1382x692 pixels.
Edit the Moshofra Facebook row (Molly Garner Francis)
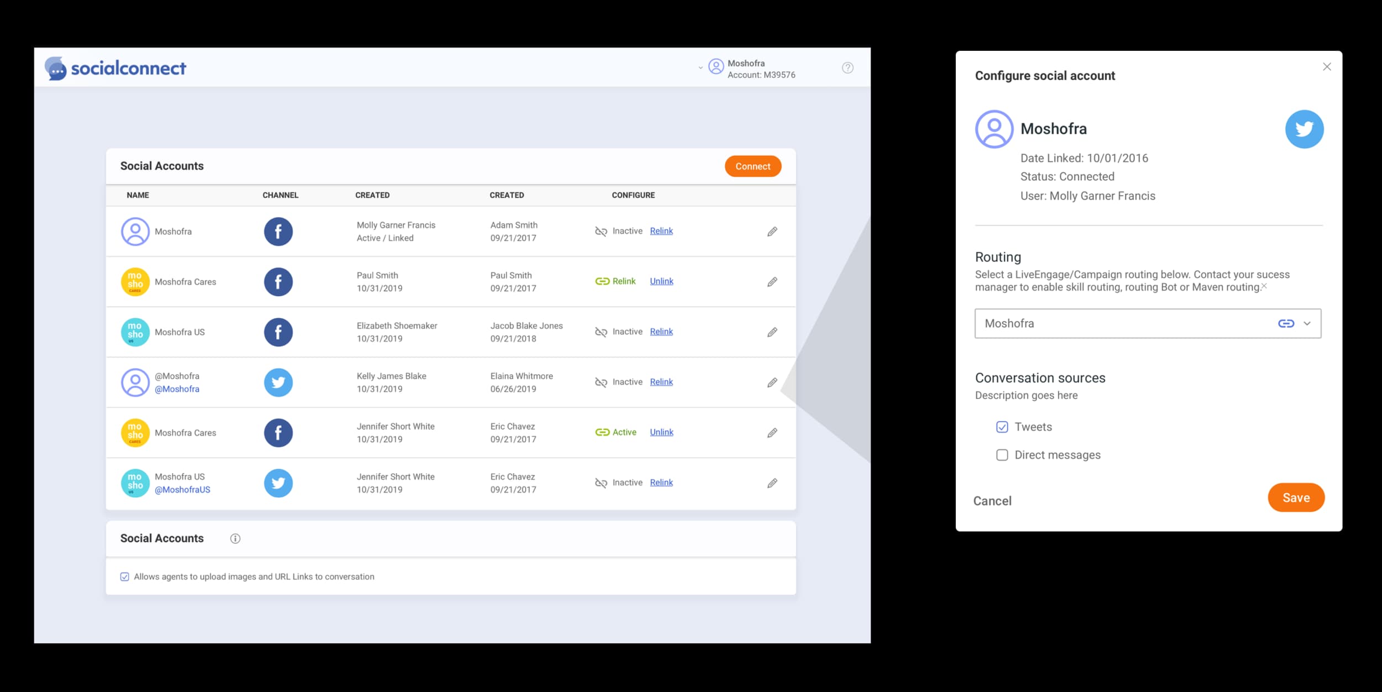(x=772, y=232)
